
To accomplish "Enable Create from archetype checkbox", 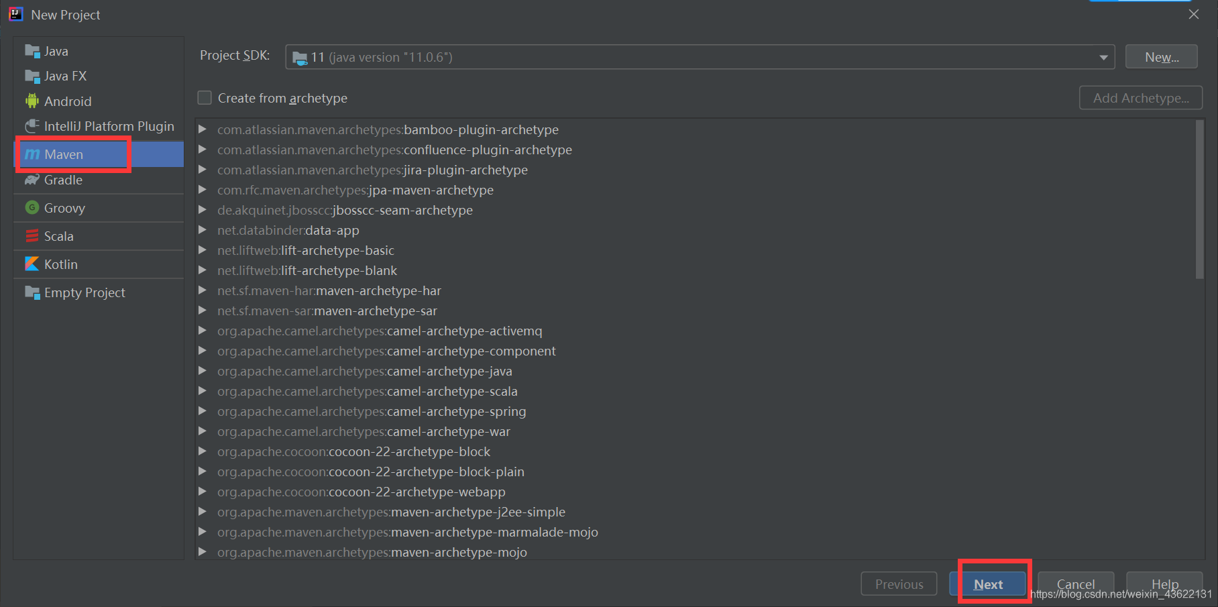I will click(x=205, y=98).
